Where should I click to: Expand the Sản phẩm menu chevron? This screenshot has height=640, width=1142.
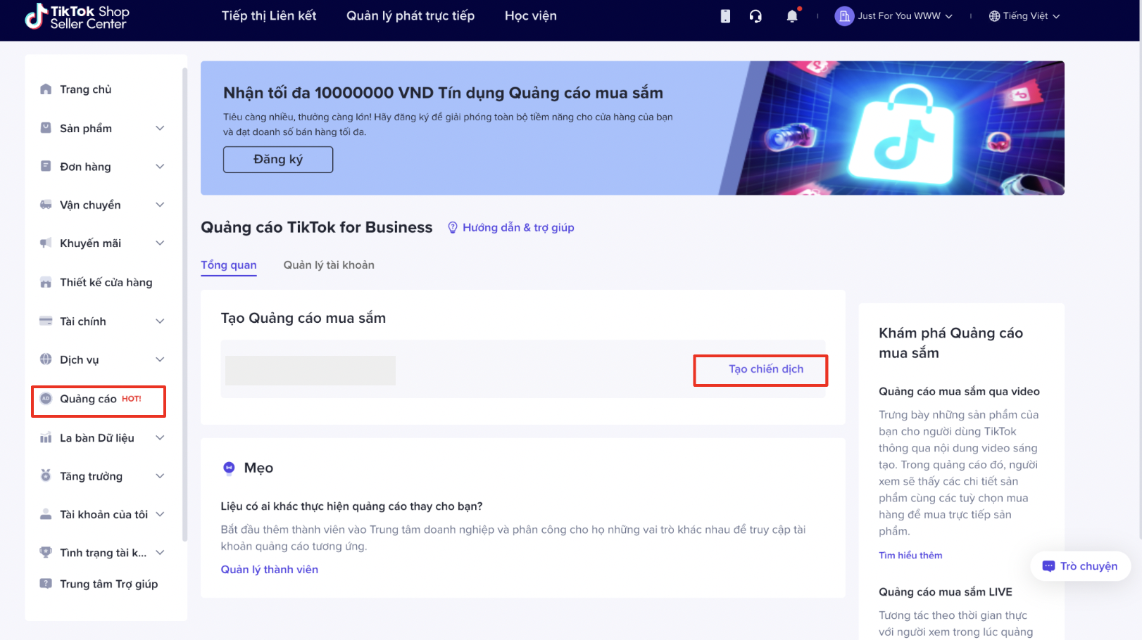point(160,128)
